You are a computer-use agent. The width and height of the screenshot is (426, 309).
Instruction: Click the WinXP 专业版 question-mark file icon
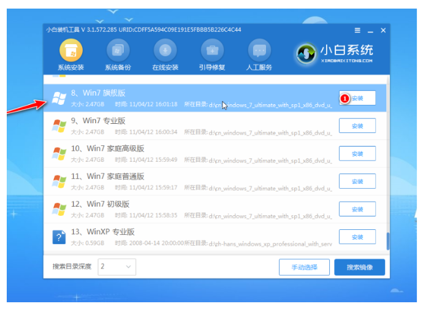(59, 237)
